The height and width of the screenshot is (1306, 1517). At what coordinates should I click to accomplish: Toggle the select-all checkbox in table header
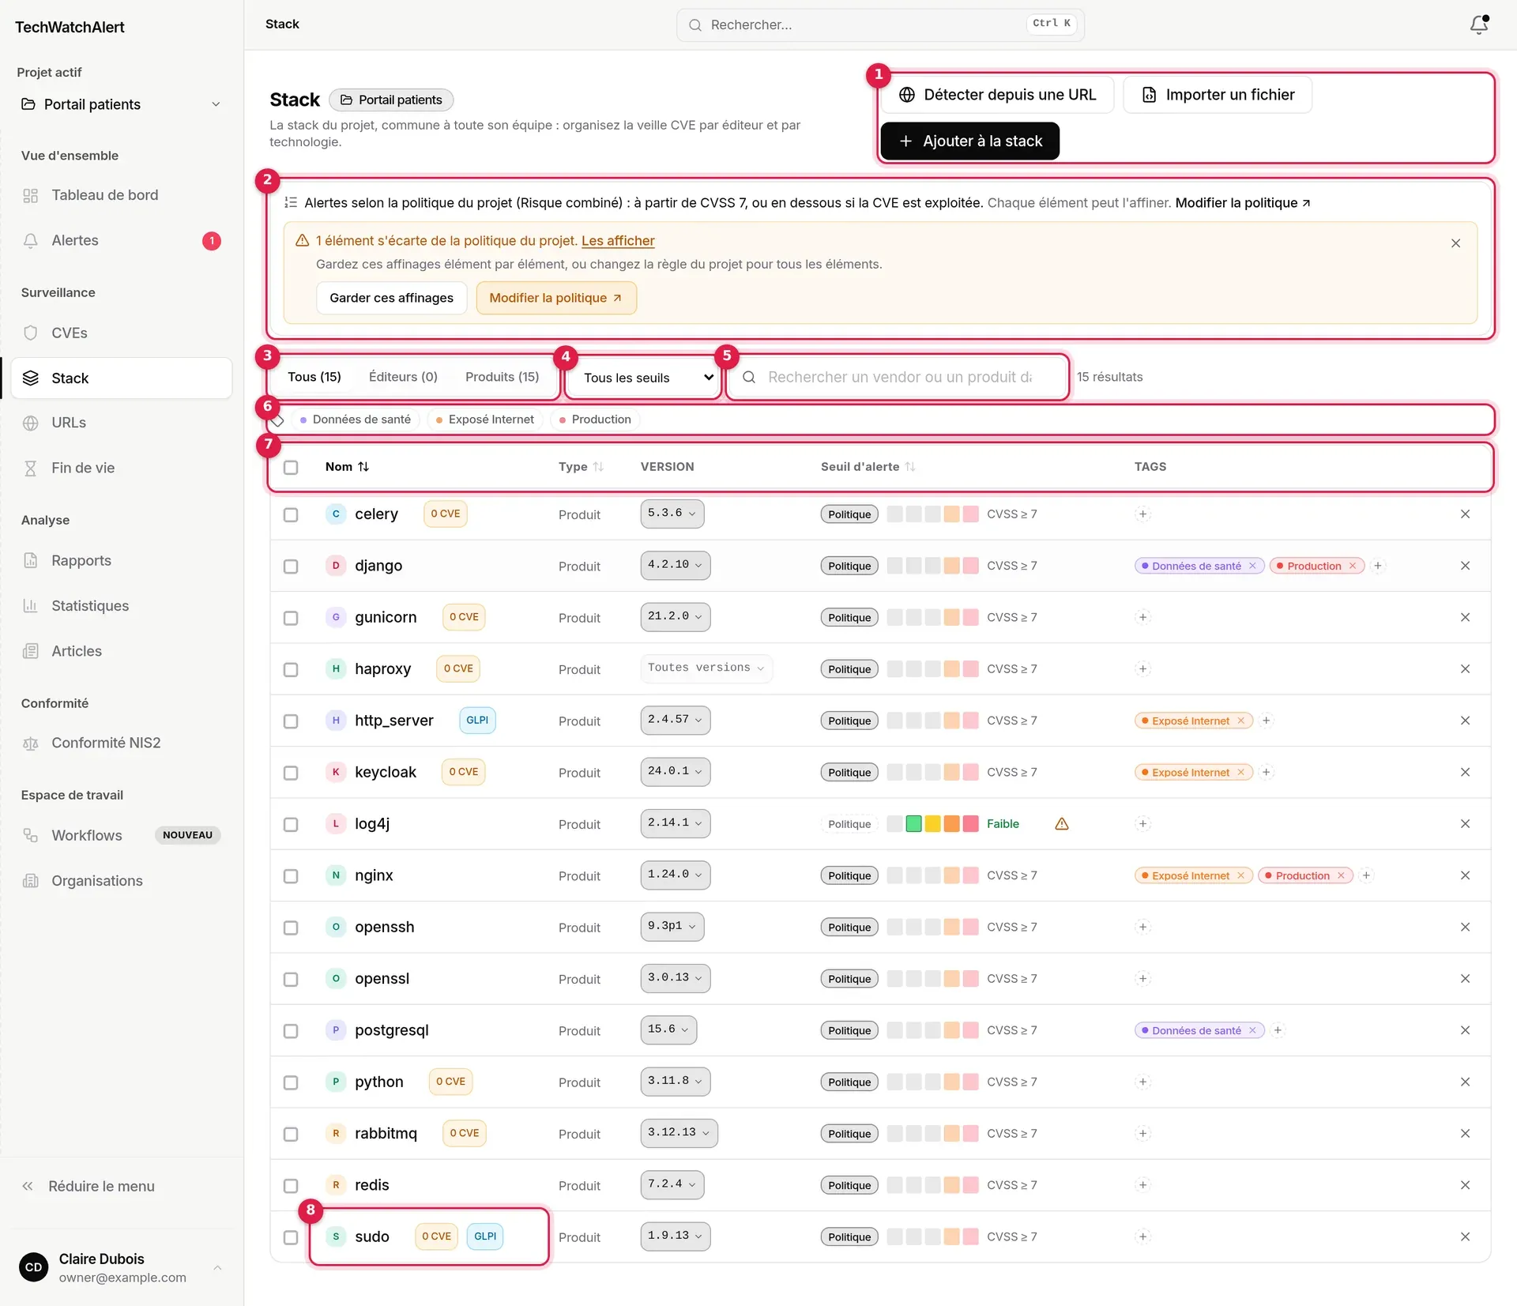(291, 467)
